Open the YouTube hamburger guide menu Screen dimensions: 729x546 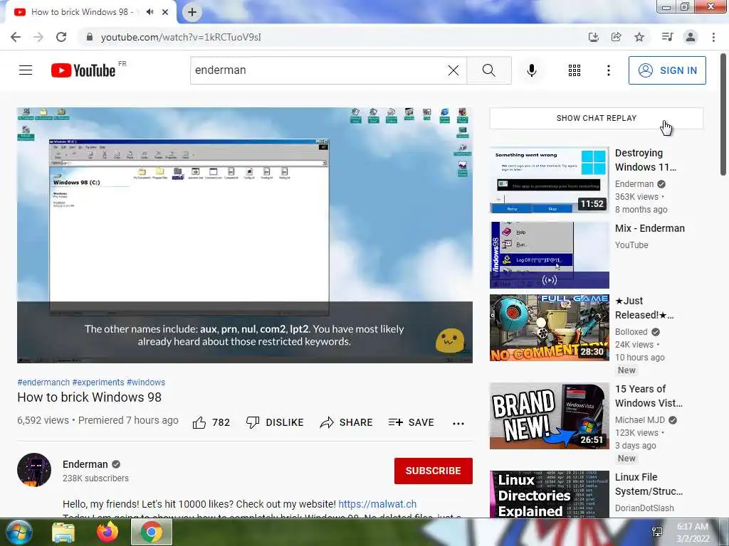pos(26,70)
